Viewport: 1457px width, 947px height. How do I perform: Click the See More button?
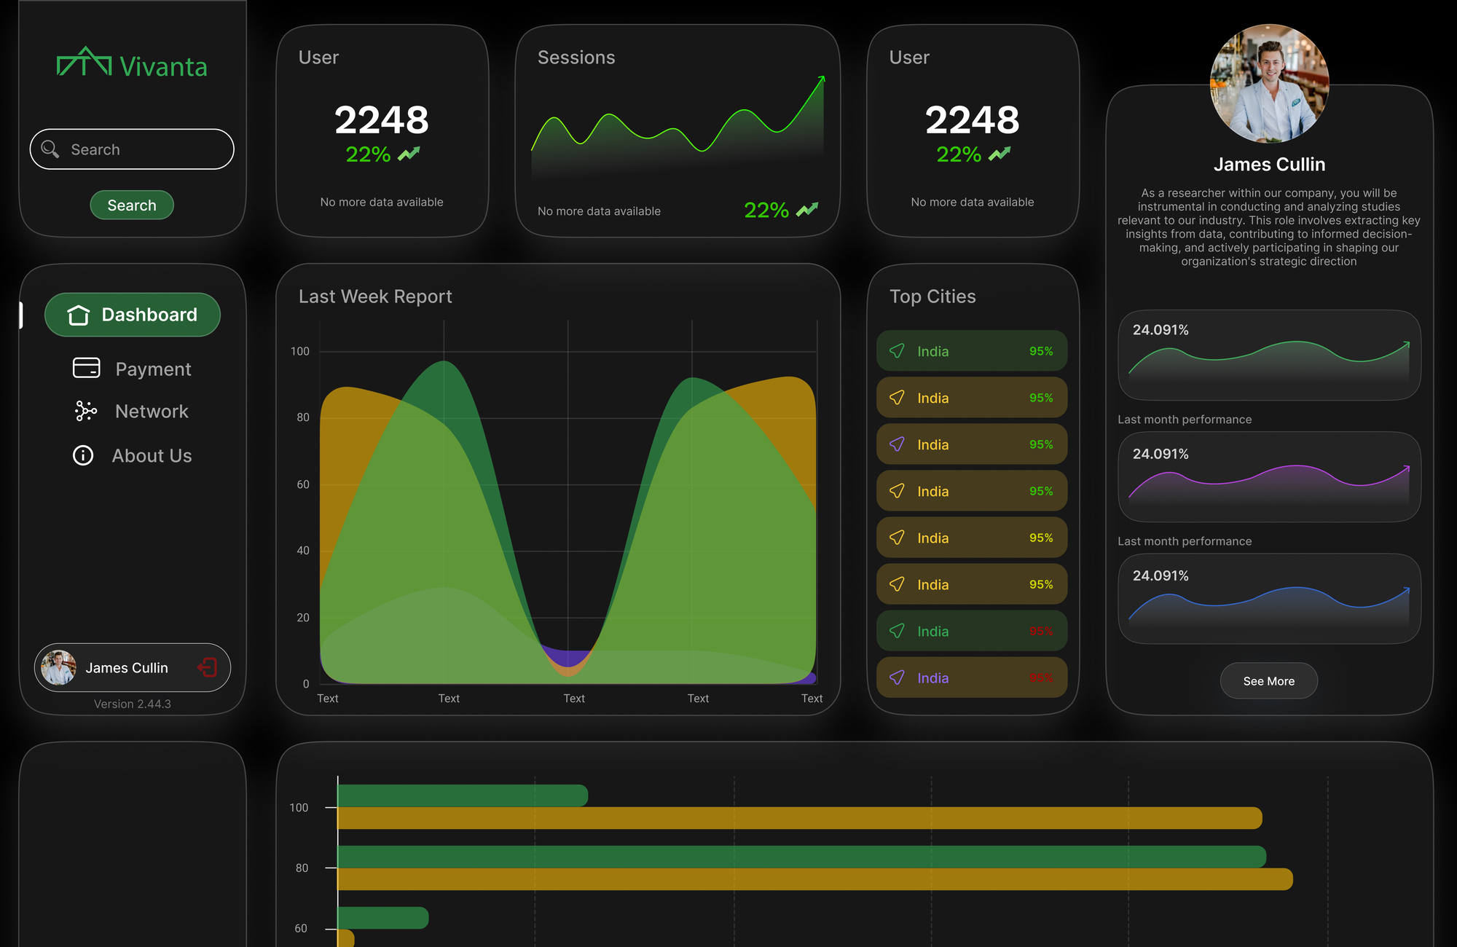(x=1268, y=680)
